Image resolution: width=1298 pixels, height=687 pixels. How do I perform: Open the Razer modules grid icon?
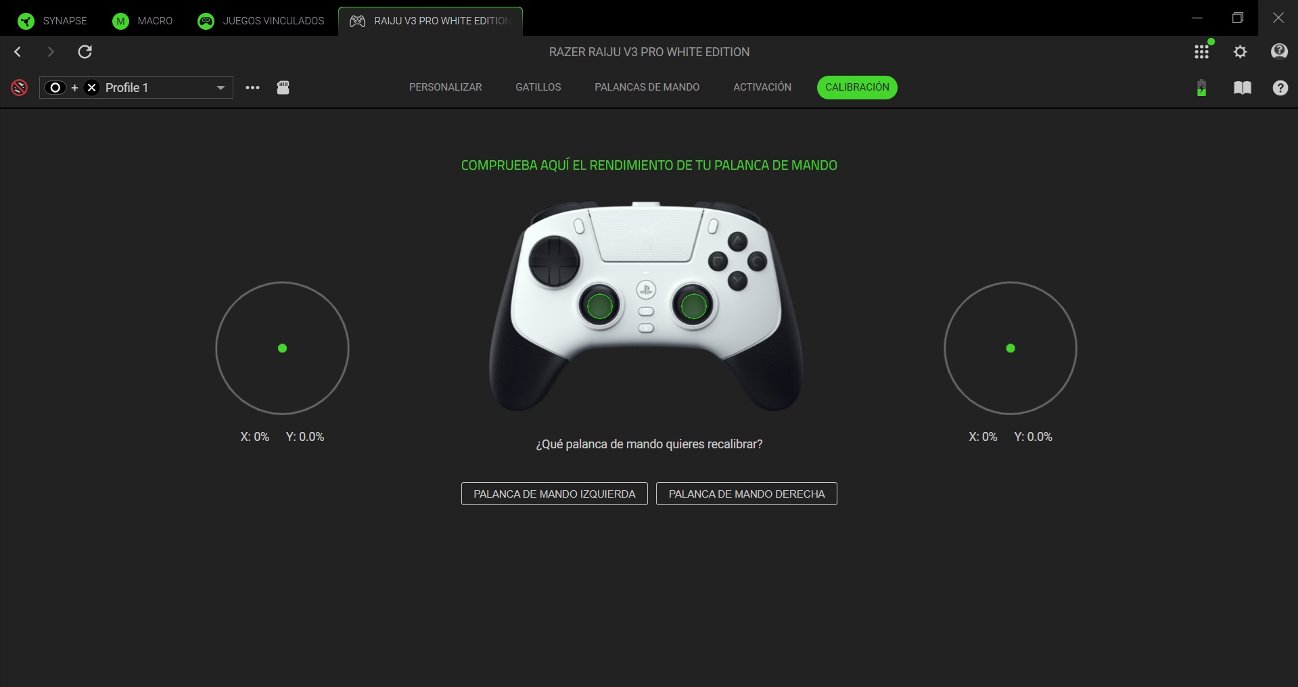click(x=1202, y=52)
